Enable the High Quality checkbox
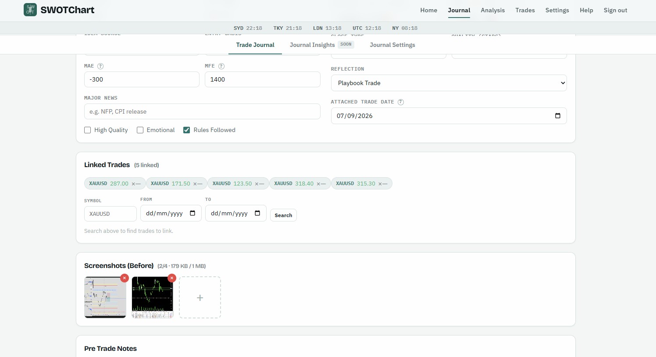This screenshot has height=357, width=656. pyautogui.click(x=88, y=130)
